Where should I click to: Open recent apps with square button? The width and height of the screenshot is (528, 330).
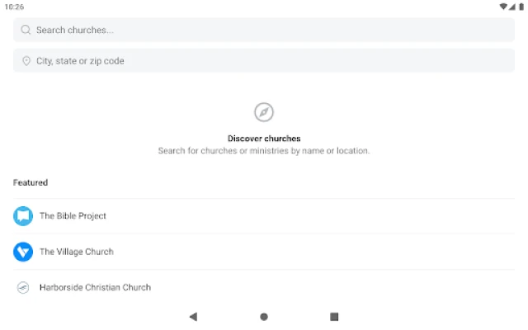334,316
